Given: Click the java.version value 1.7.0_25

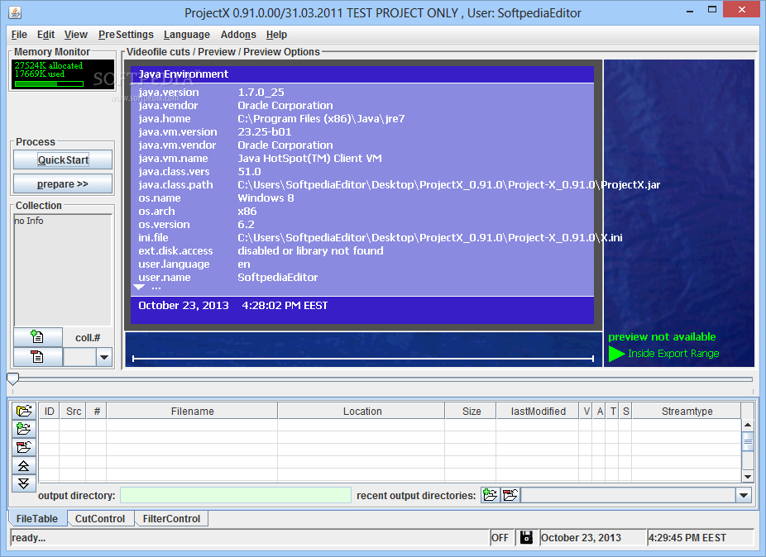Looking at the screenshot, I should click(261, 92).
